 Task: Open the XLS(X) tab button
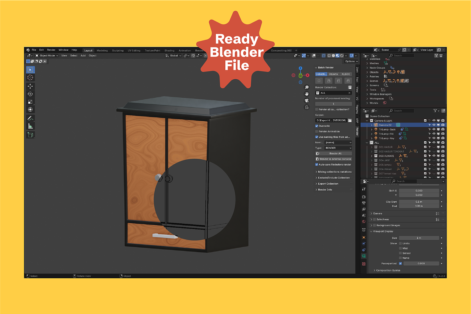pos(346,74)
